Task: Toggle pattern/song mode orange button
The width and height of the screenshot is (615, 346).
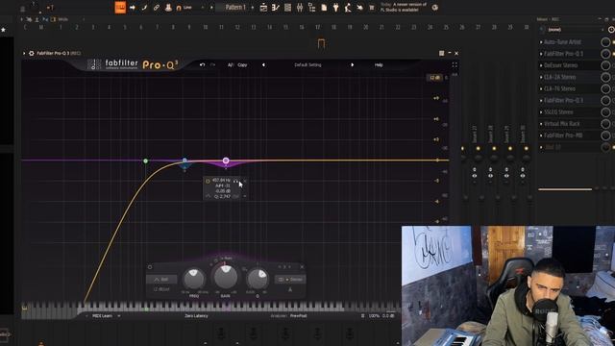Action: [x=120, y=8]
